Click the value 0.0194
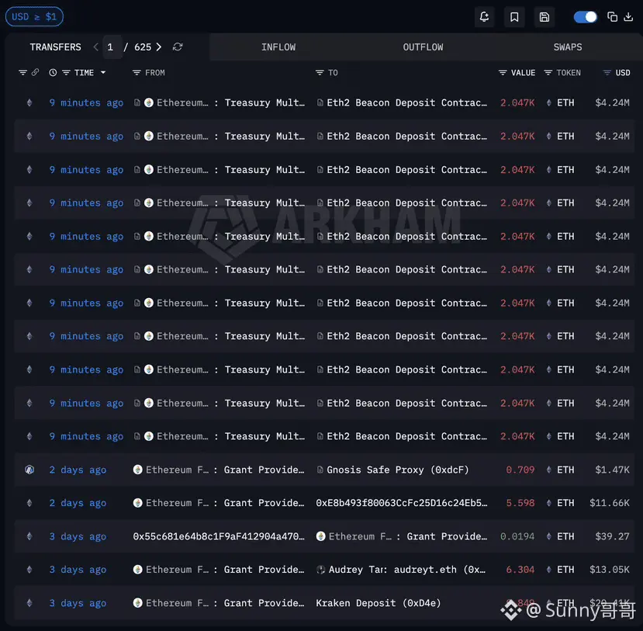The height and width of the screenshot is (631, 643). pyautogui.click(x=517, y=536)
